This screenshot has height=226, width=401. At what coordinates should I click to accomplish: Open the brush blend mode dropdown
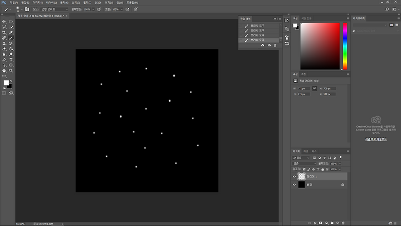[x=55, y=9]
